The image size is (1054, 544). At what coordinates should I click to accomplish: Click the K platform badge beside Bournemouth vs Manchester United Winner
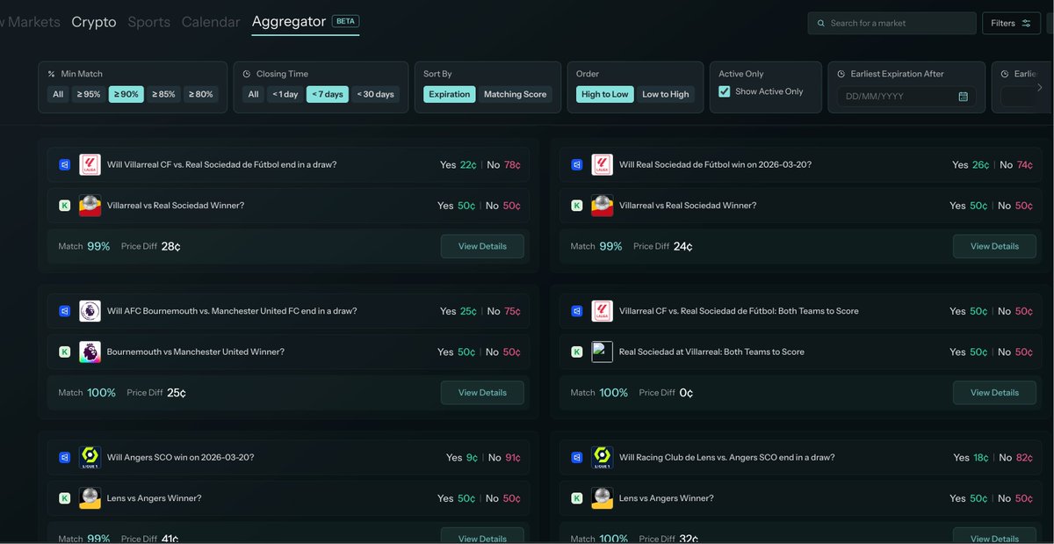tap(64, 352)
